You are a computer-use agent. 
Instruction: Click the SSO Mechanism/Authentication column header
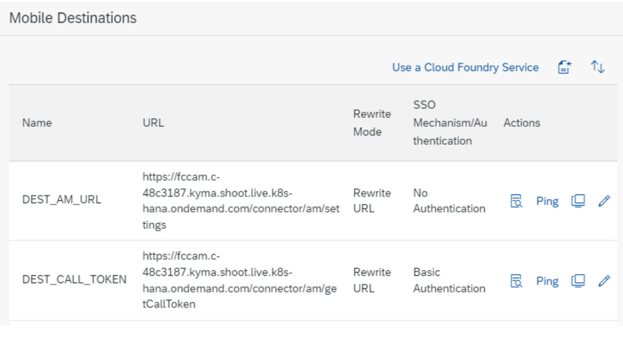(450, 123)
